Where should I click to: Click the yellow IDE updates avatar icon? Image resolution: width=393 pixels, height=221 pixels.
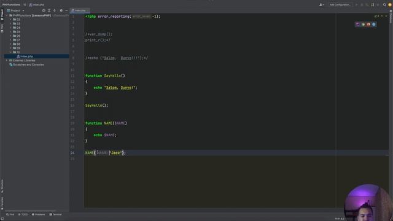390,4
